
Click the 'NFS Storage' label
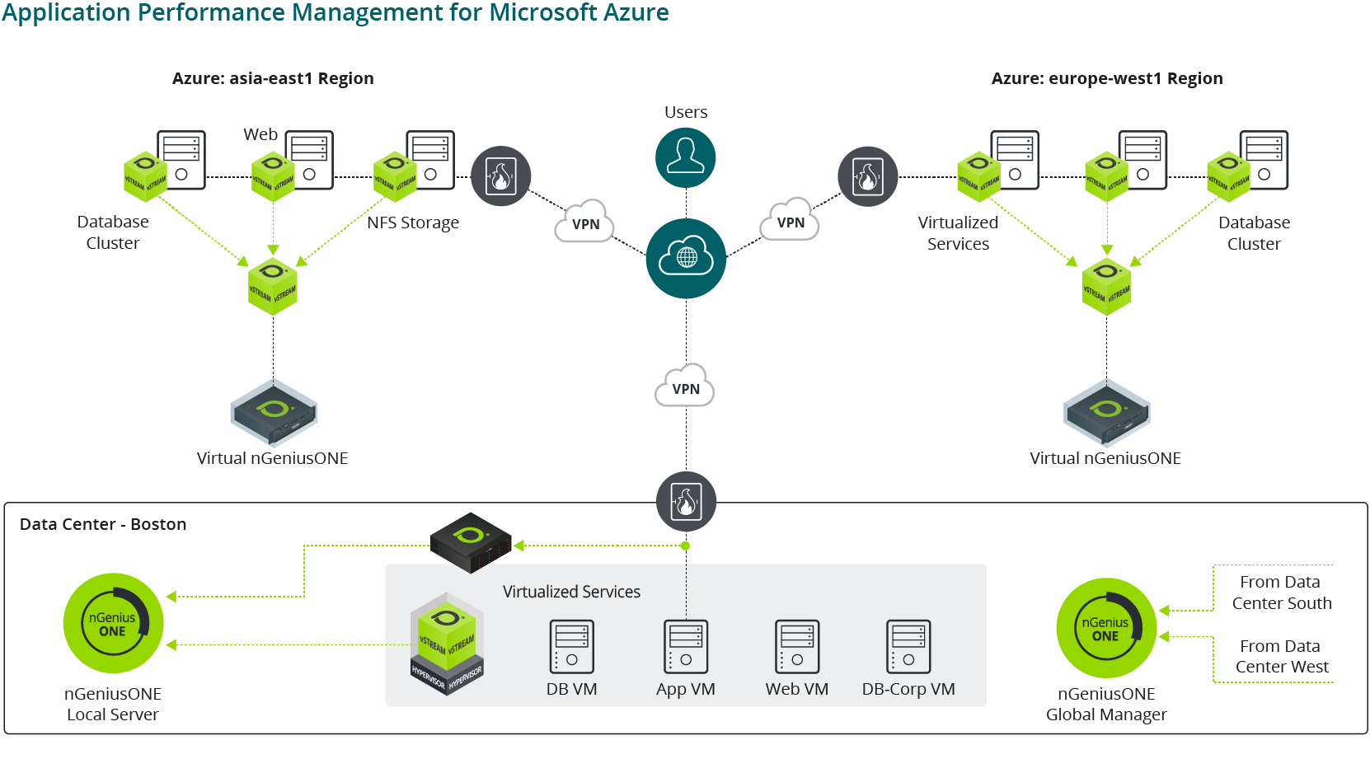413,223
